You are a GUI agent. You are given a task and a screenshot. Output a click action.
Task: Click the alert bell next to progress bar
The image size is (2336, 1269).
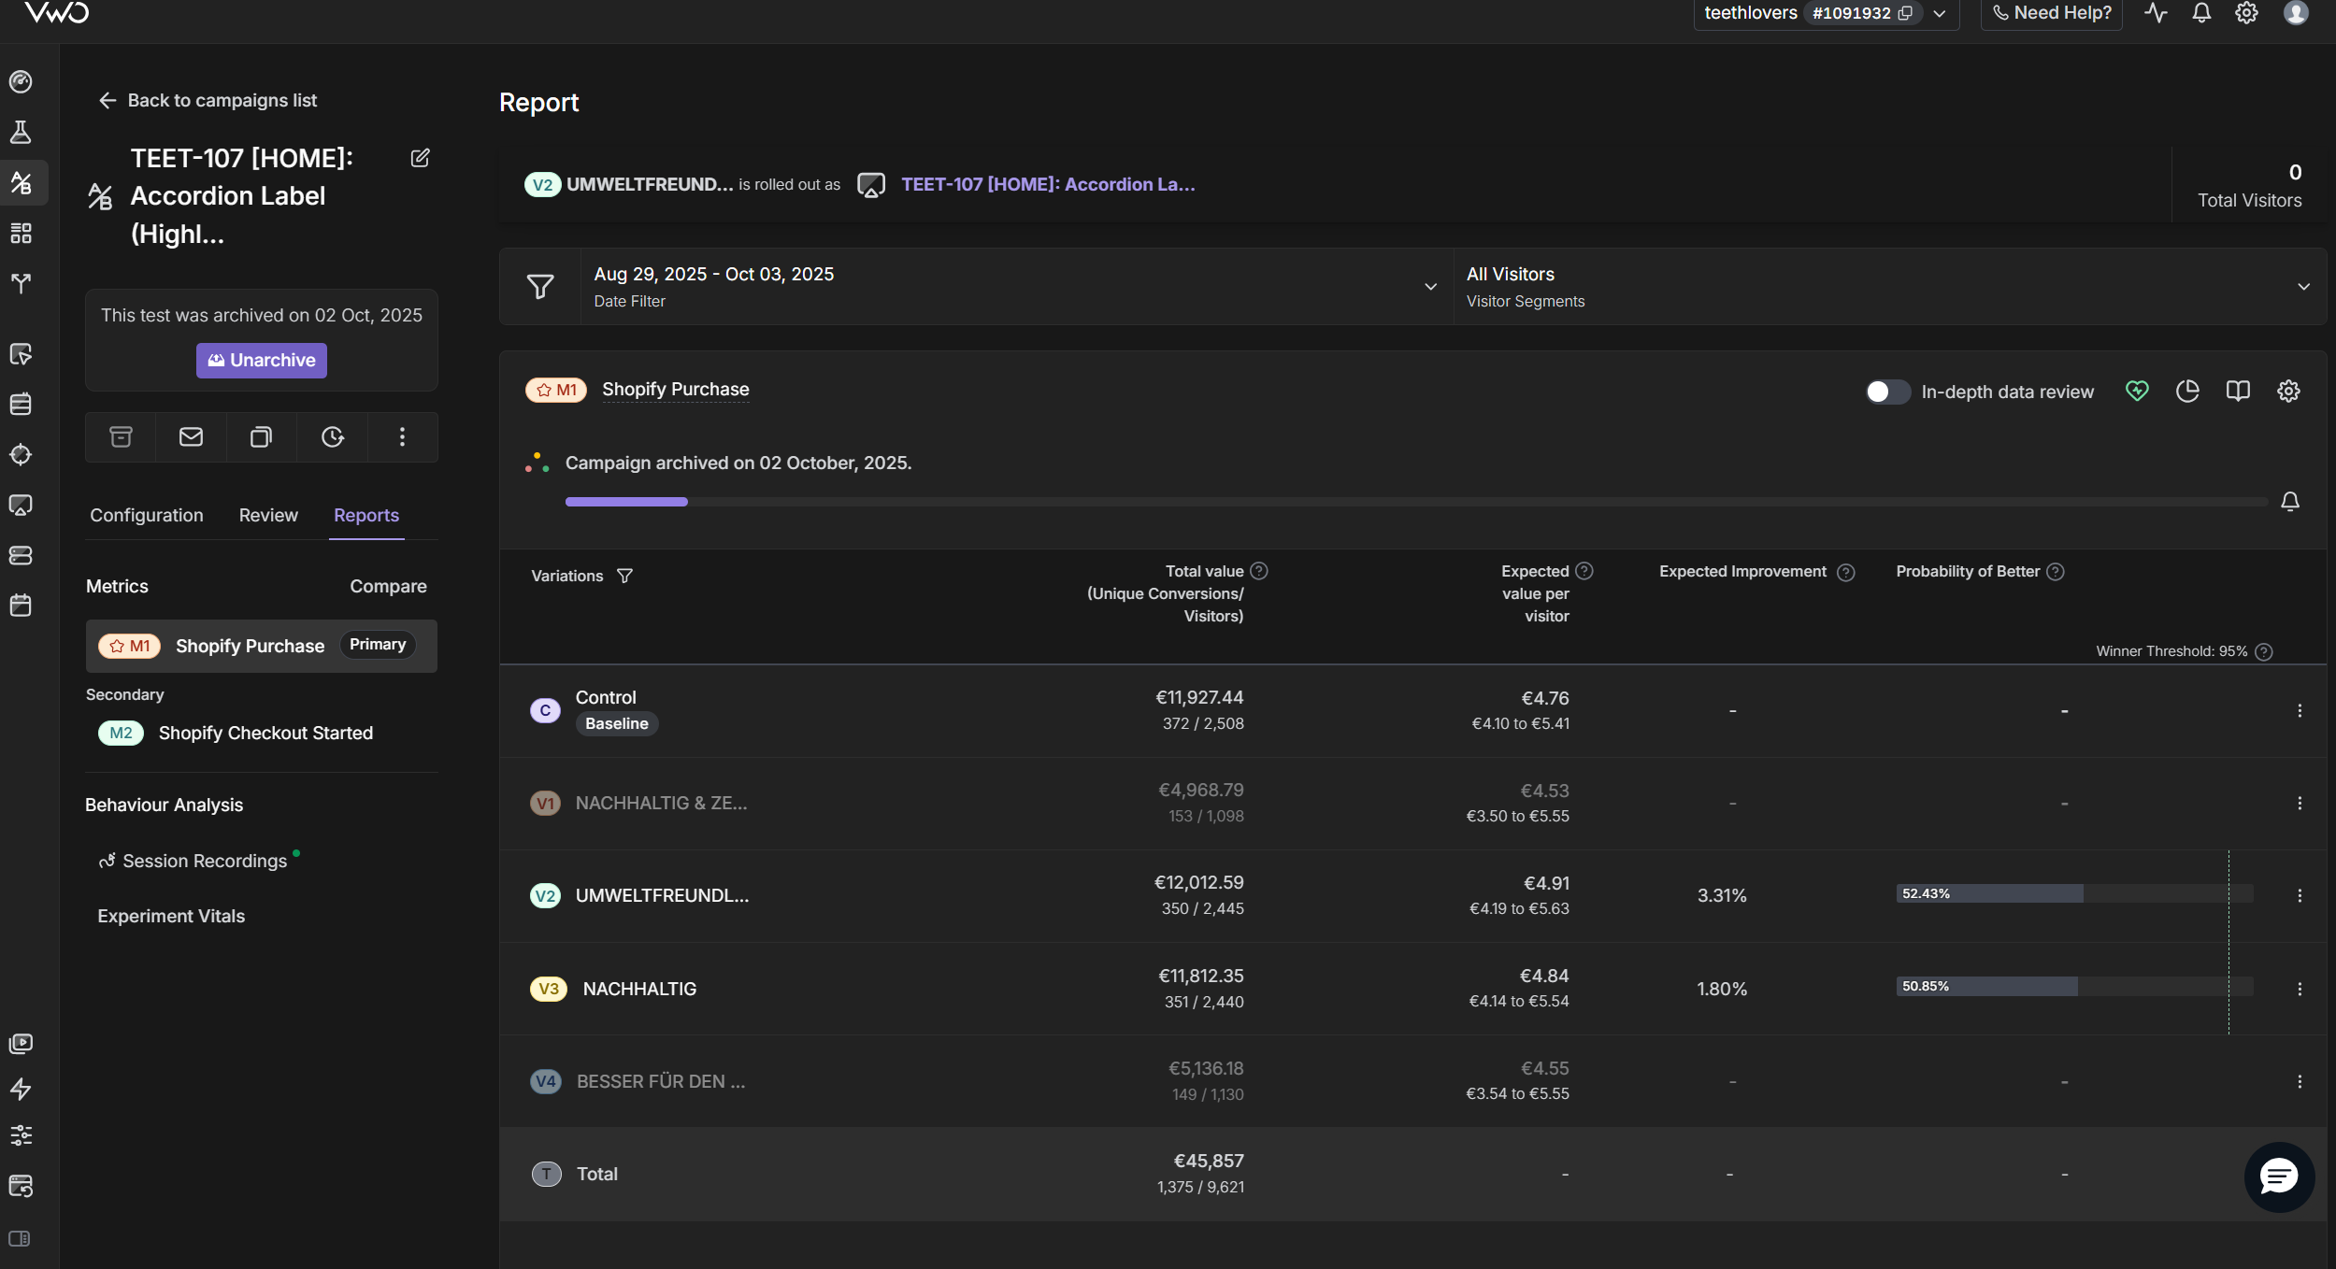click(x=2290, y=502)
